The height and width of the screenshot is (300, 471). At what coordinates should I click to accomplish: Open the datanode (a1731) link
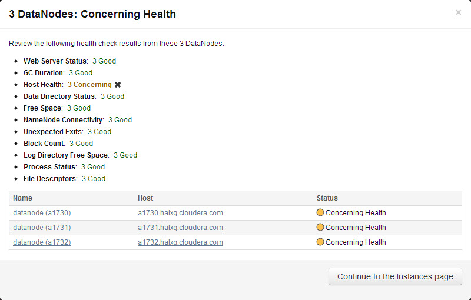pos(42,228)
